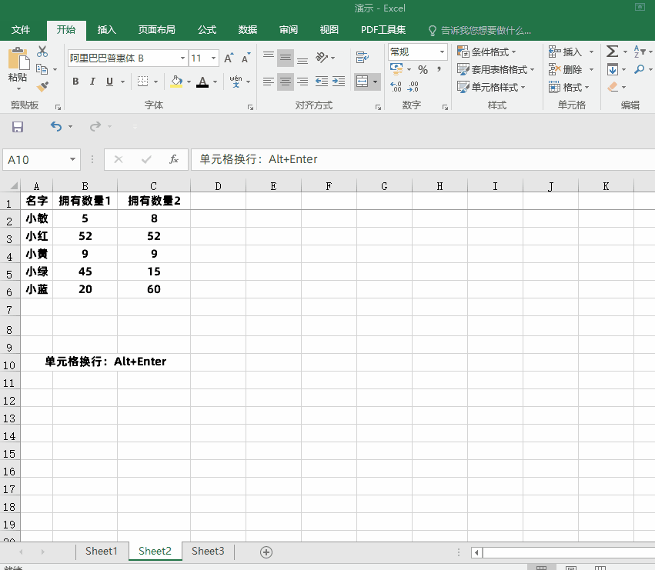Click increase indent icon
Image resolution: width=655 pixels, height=570 pixels.
click(339, 82)
